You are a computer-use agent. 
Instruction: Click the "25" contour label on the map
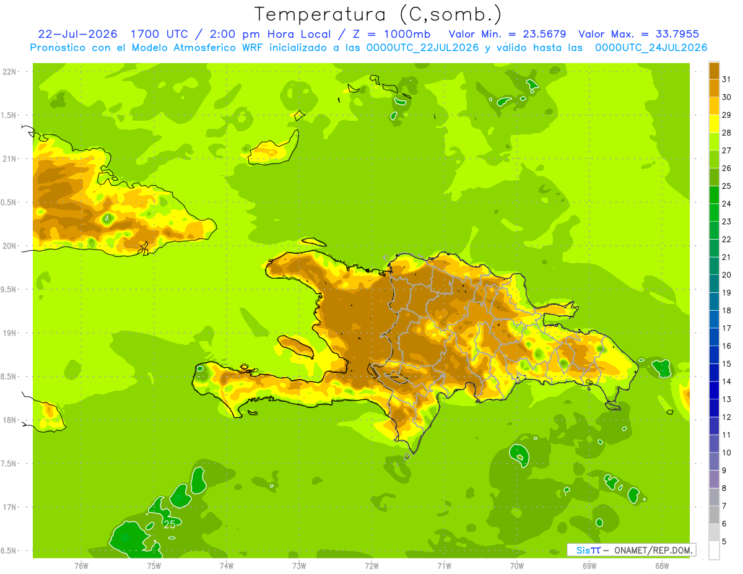[170, 524]
